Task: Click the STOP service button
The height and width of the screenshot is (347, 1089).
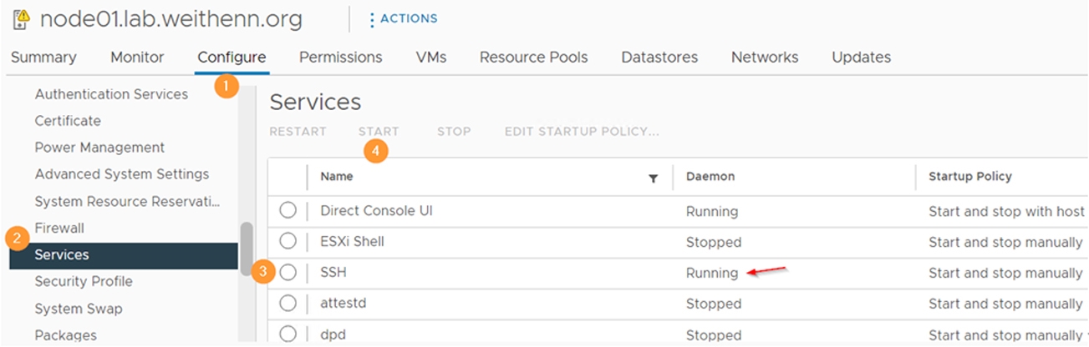Action: coord(454,132)
